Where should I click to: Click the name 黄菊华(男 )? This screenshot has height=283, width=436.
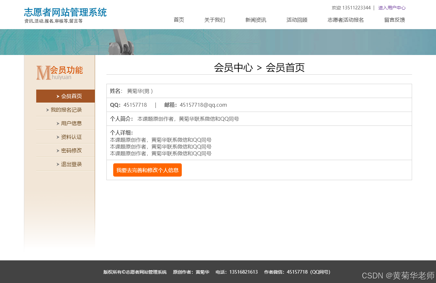click(x=140, y=91)
